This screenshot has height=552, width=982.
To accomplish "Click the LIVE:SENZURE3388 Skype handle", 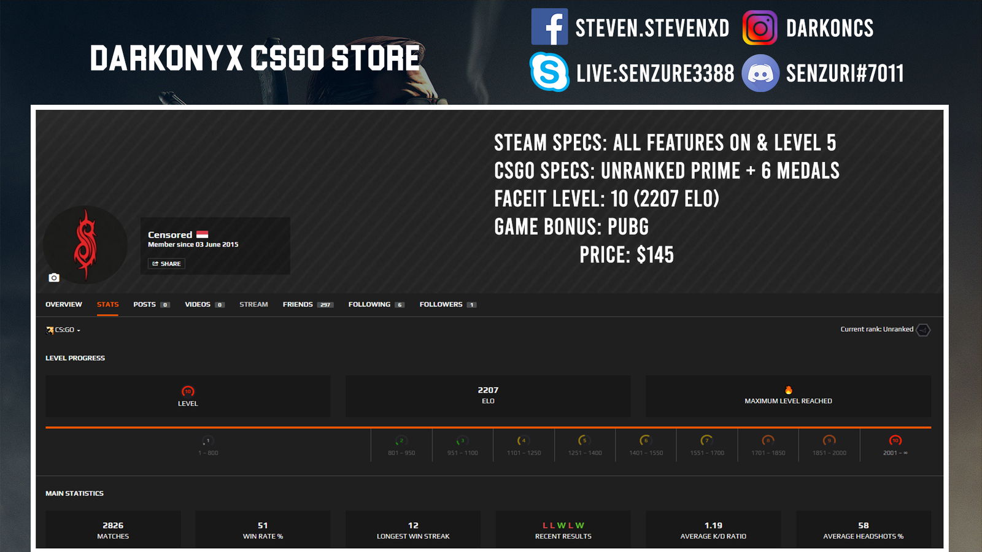I will click(x=655, y=74).
